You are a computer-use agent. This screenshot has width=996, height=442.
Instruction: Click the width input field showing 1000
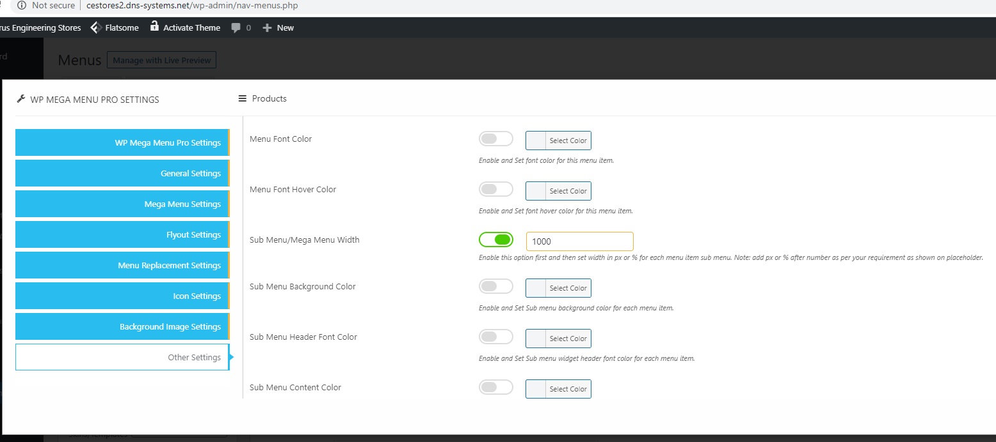point(580,241)
